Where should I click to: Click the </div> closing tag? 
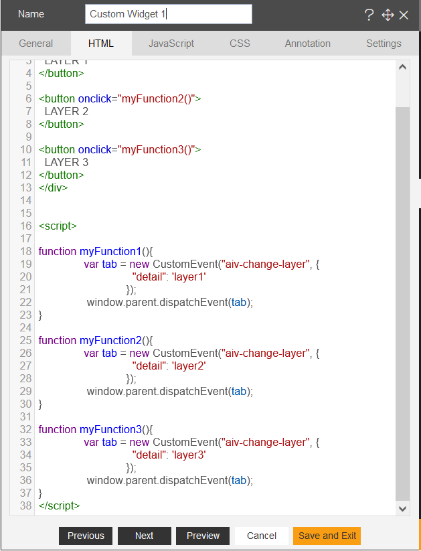(53, 187)
